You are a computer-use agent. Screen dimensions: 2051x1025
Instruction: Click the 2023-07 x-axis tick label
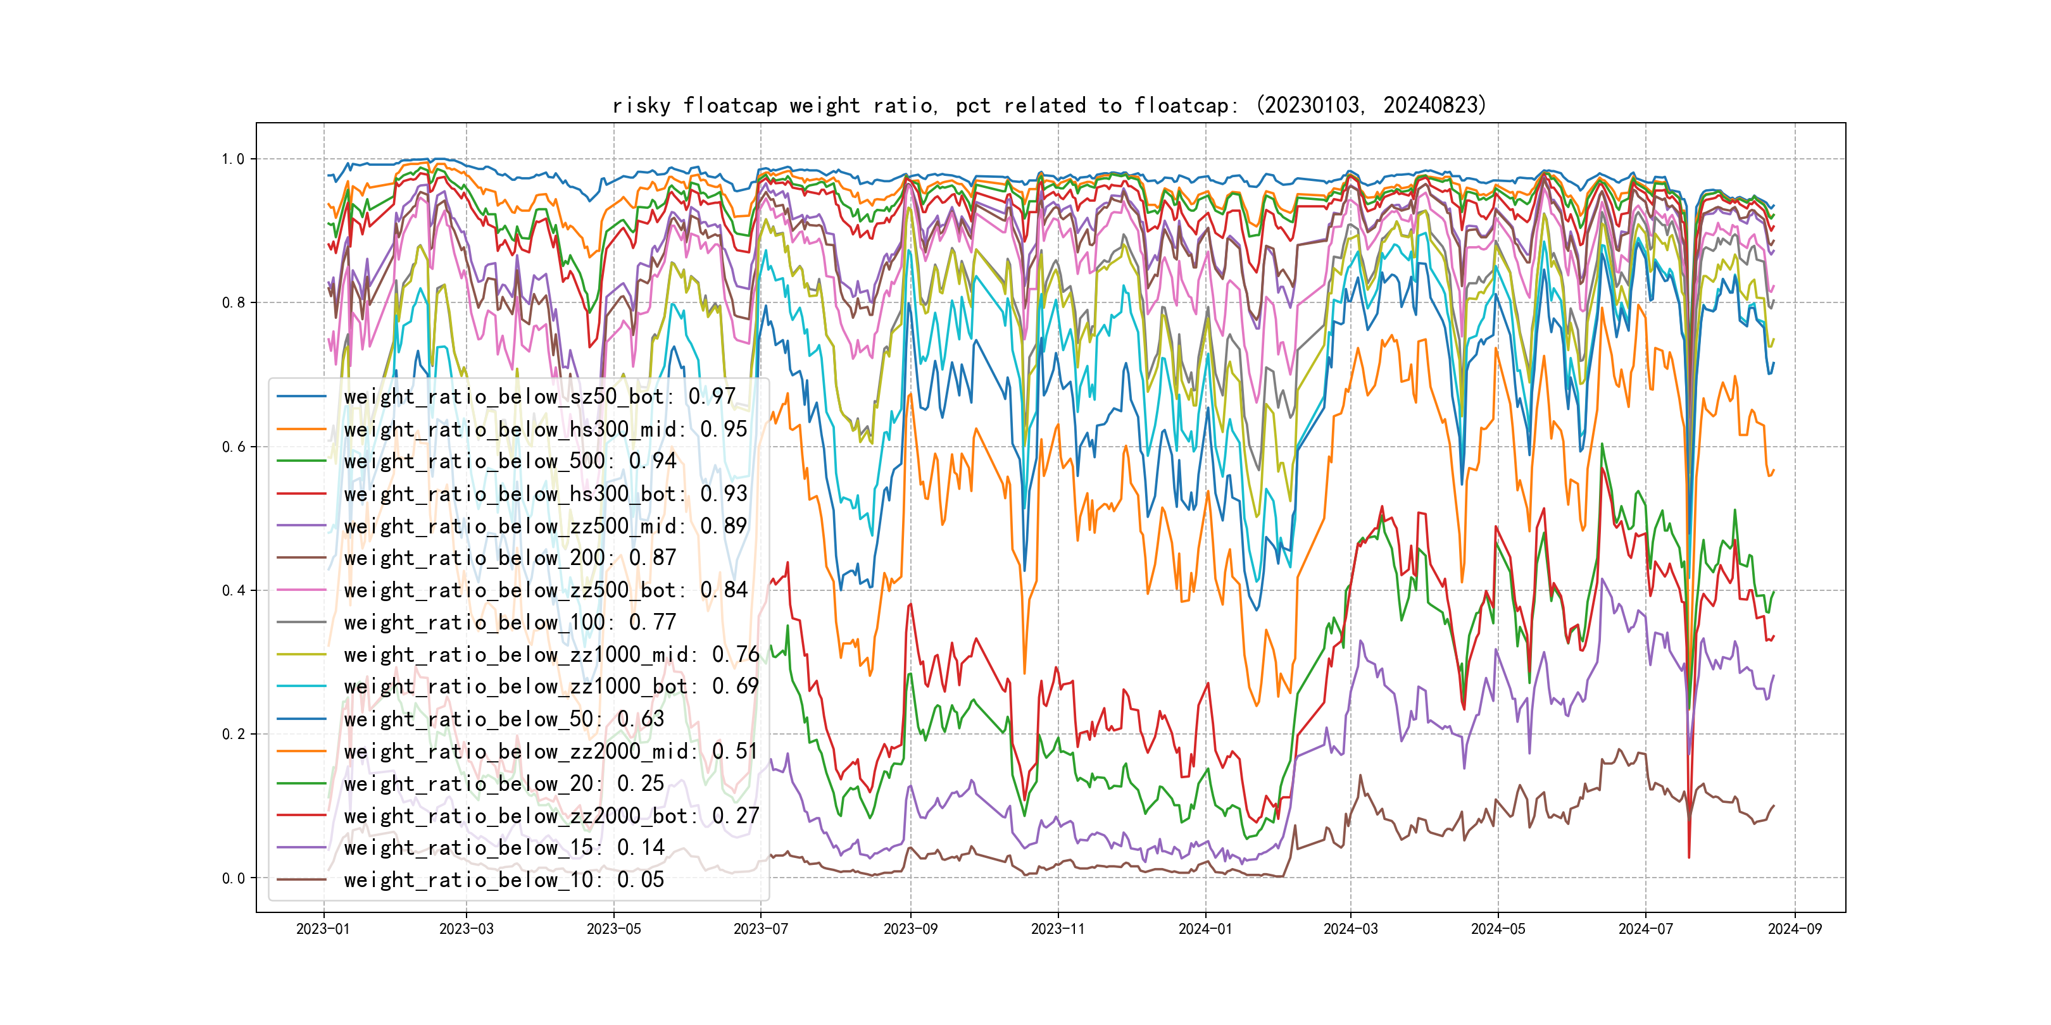760,929
